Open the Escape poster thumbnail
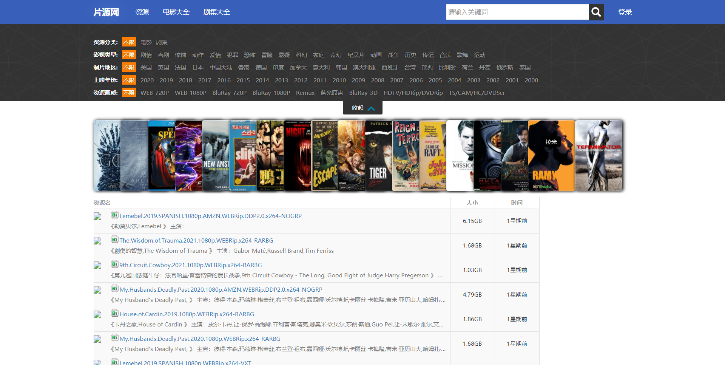The width and height of the screenshot is (725, 365). [324, 156]
